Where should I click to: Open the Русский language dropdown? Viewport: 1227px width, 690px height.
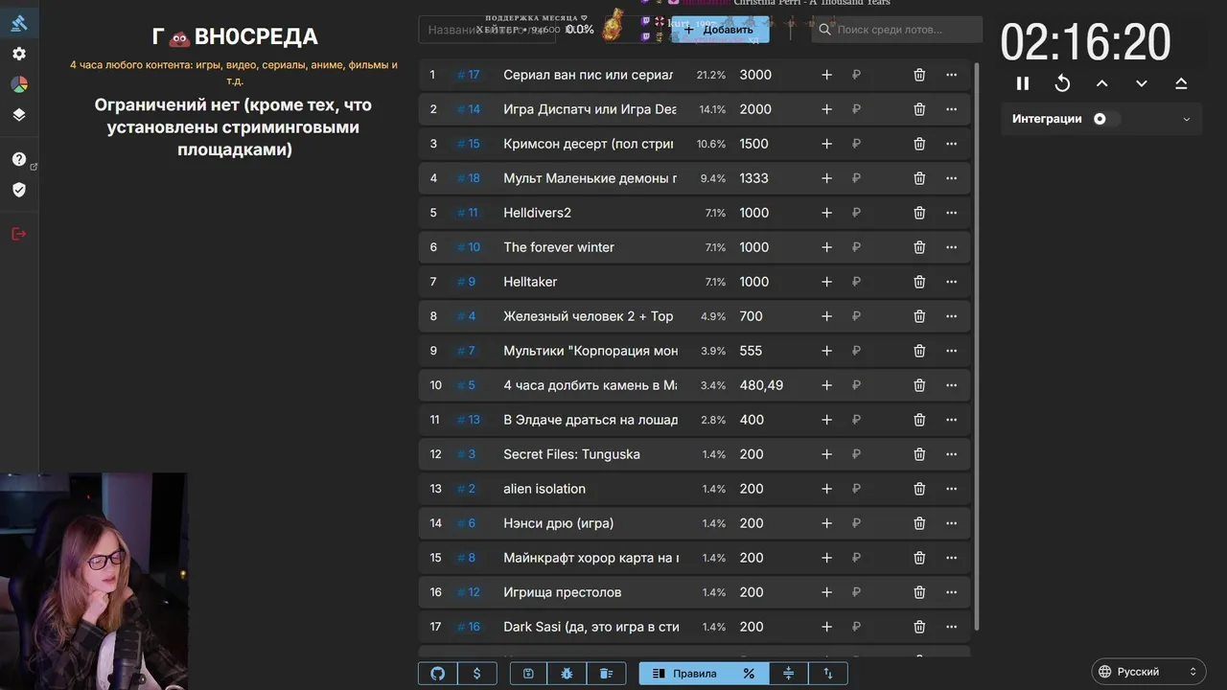(1148, 672)
